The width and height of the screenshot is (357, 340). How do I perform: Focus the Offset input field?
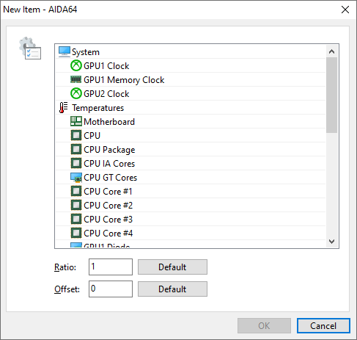click(x=111, y=289)
